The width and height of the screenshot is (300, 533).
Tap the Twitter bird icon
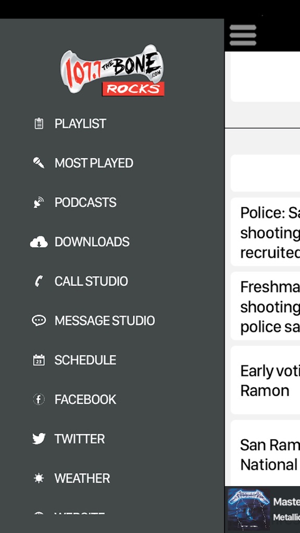click(39, 438)
